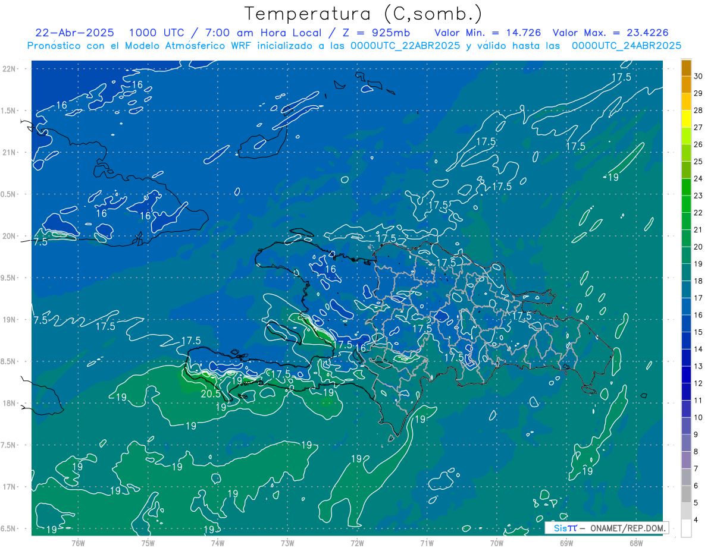Click the '74W' longitude axis label
Screen dimensions: 714x551
(218, 543)
